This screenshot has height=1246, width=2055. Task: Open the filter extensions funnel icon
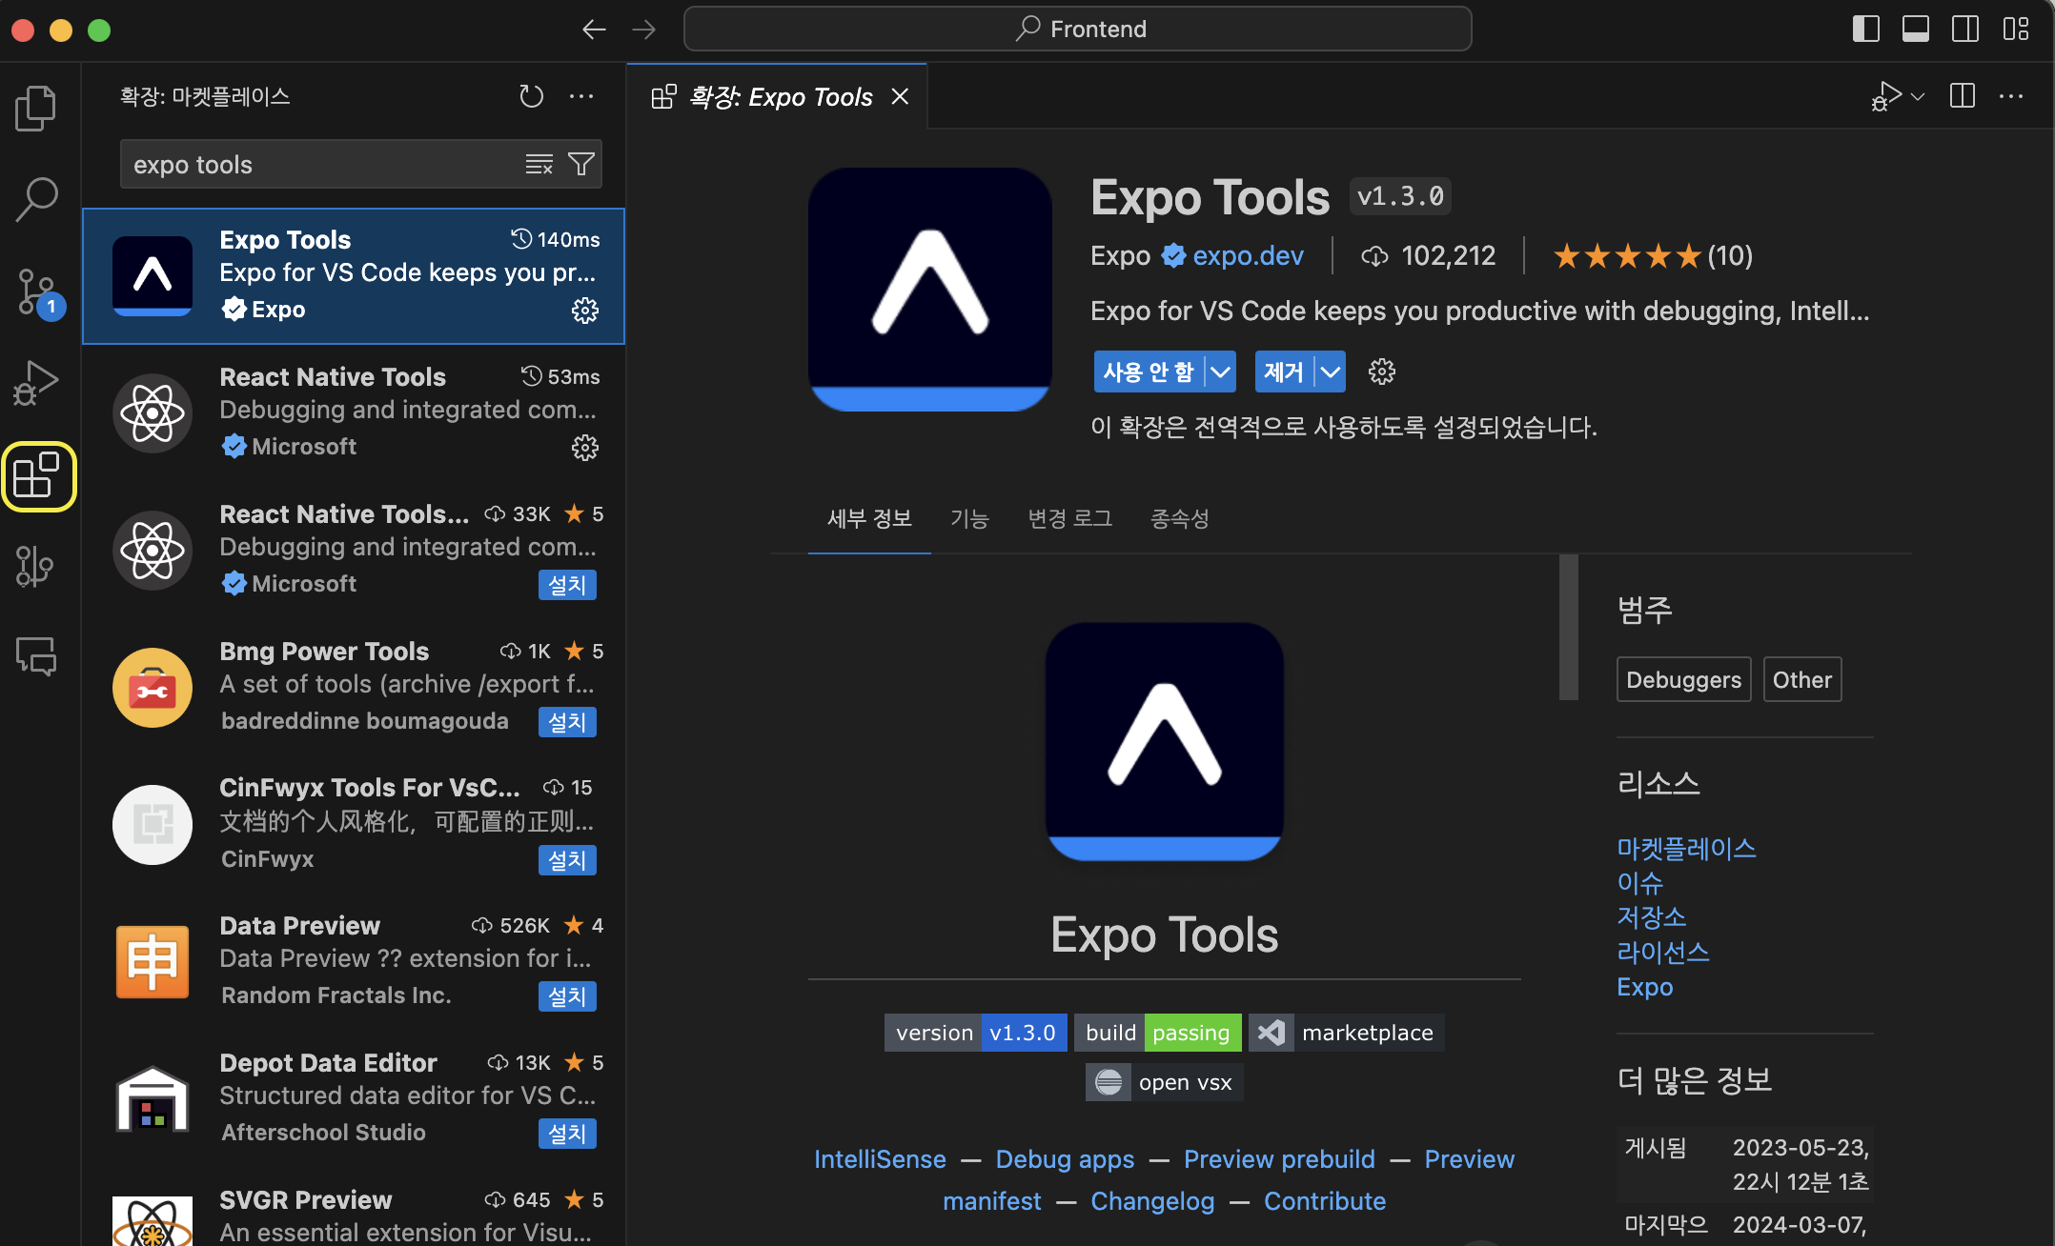pyautogui.click(x=581, y=165)
